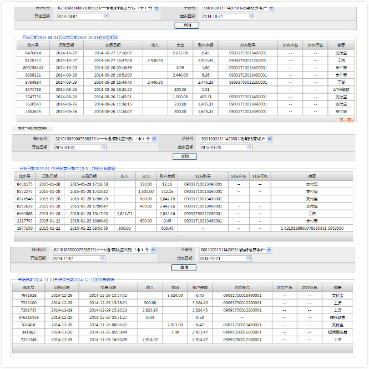This screenshot has height=369, width=369.
Task: Click income amount 2,440.95
Action: click(155, 82)
